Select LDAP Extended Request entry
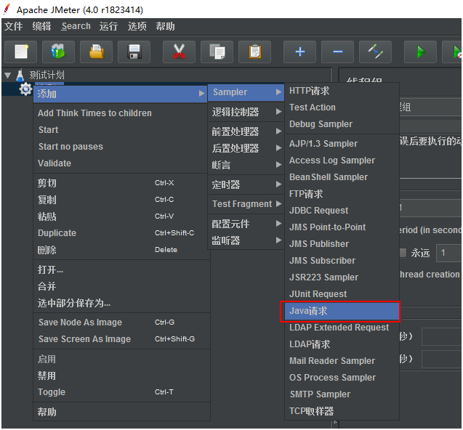 [342, 328]
